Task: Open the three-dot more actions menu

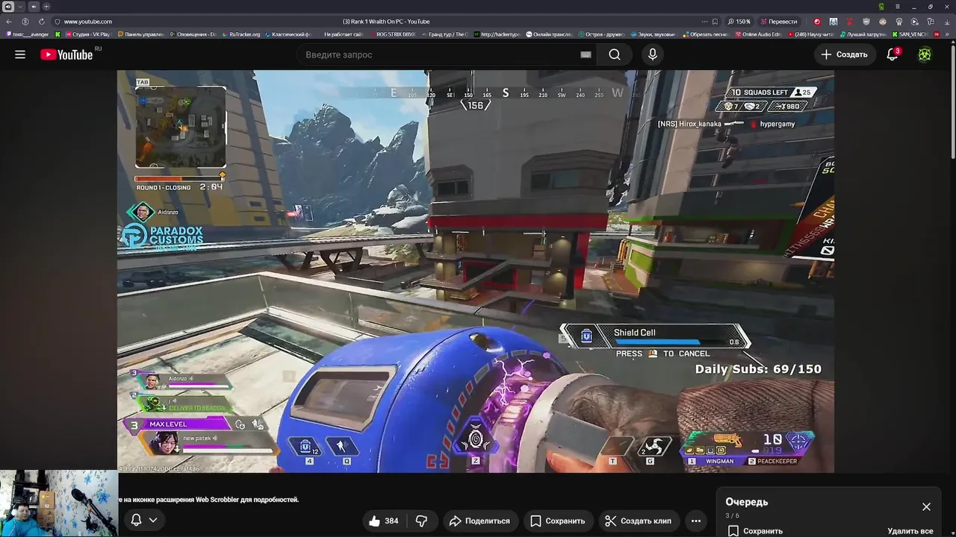Action: tap(696, 521)
